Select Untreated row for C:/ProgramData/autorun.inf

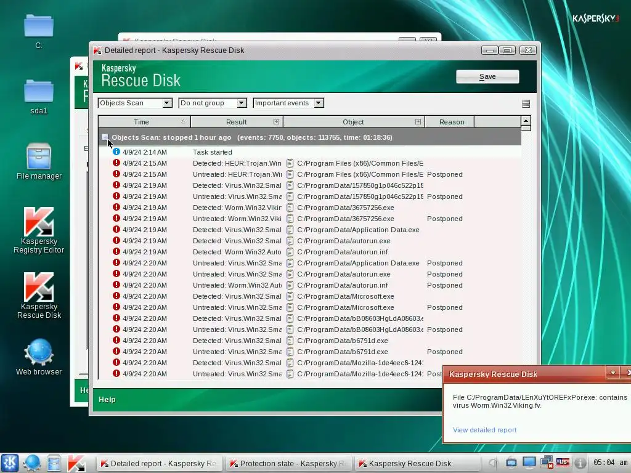tap(310, 285)
